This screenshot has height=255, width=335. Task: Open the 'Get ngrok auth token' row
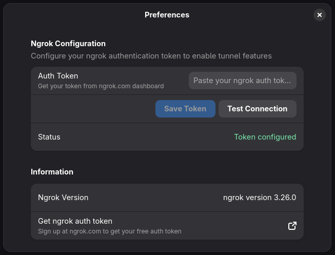[167, 226]
